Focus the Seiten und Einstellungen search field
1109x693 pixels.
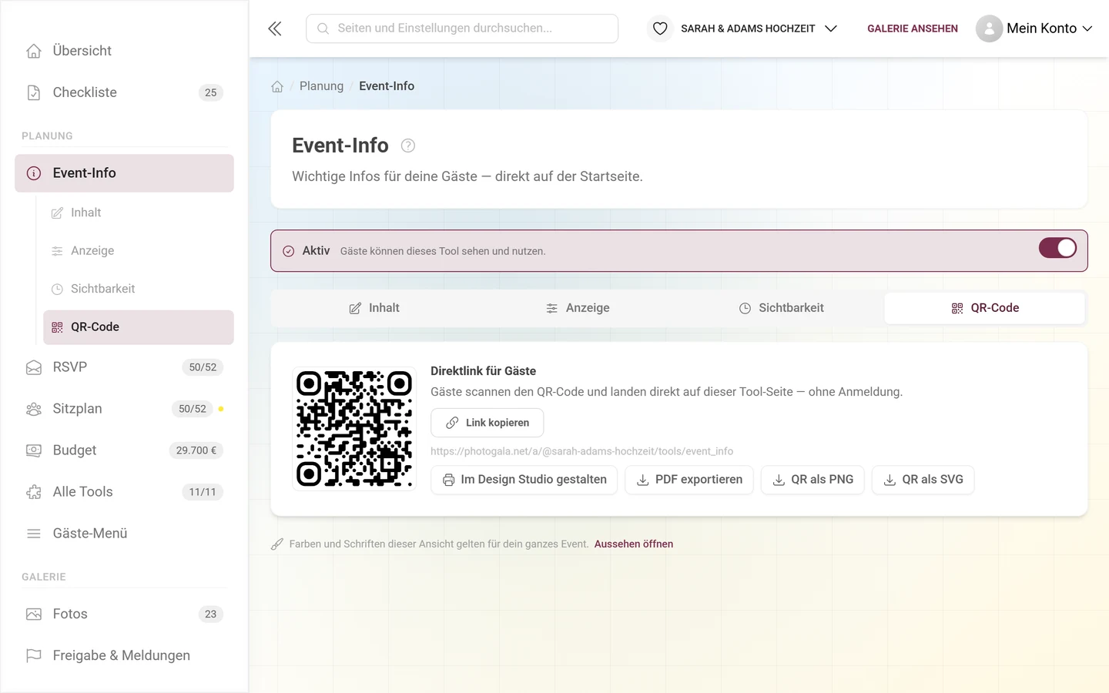(462, 28)
